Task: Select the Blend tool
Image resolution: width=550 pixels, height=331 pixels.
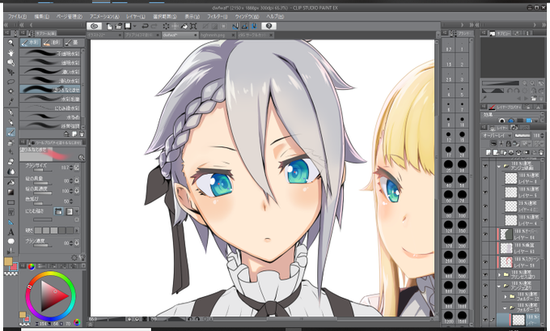Action: (11, 172)
